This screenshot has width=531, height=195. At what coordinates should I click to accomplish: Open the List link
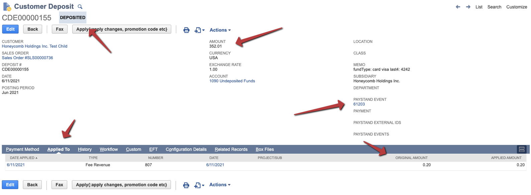479,7
